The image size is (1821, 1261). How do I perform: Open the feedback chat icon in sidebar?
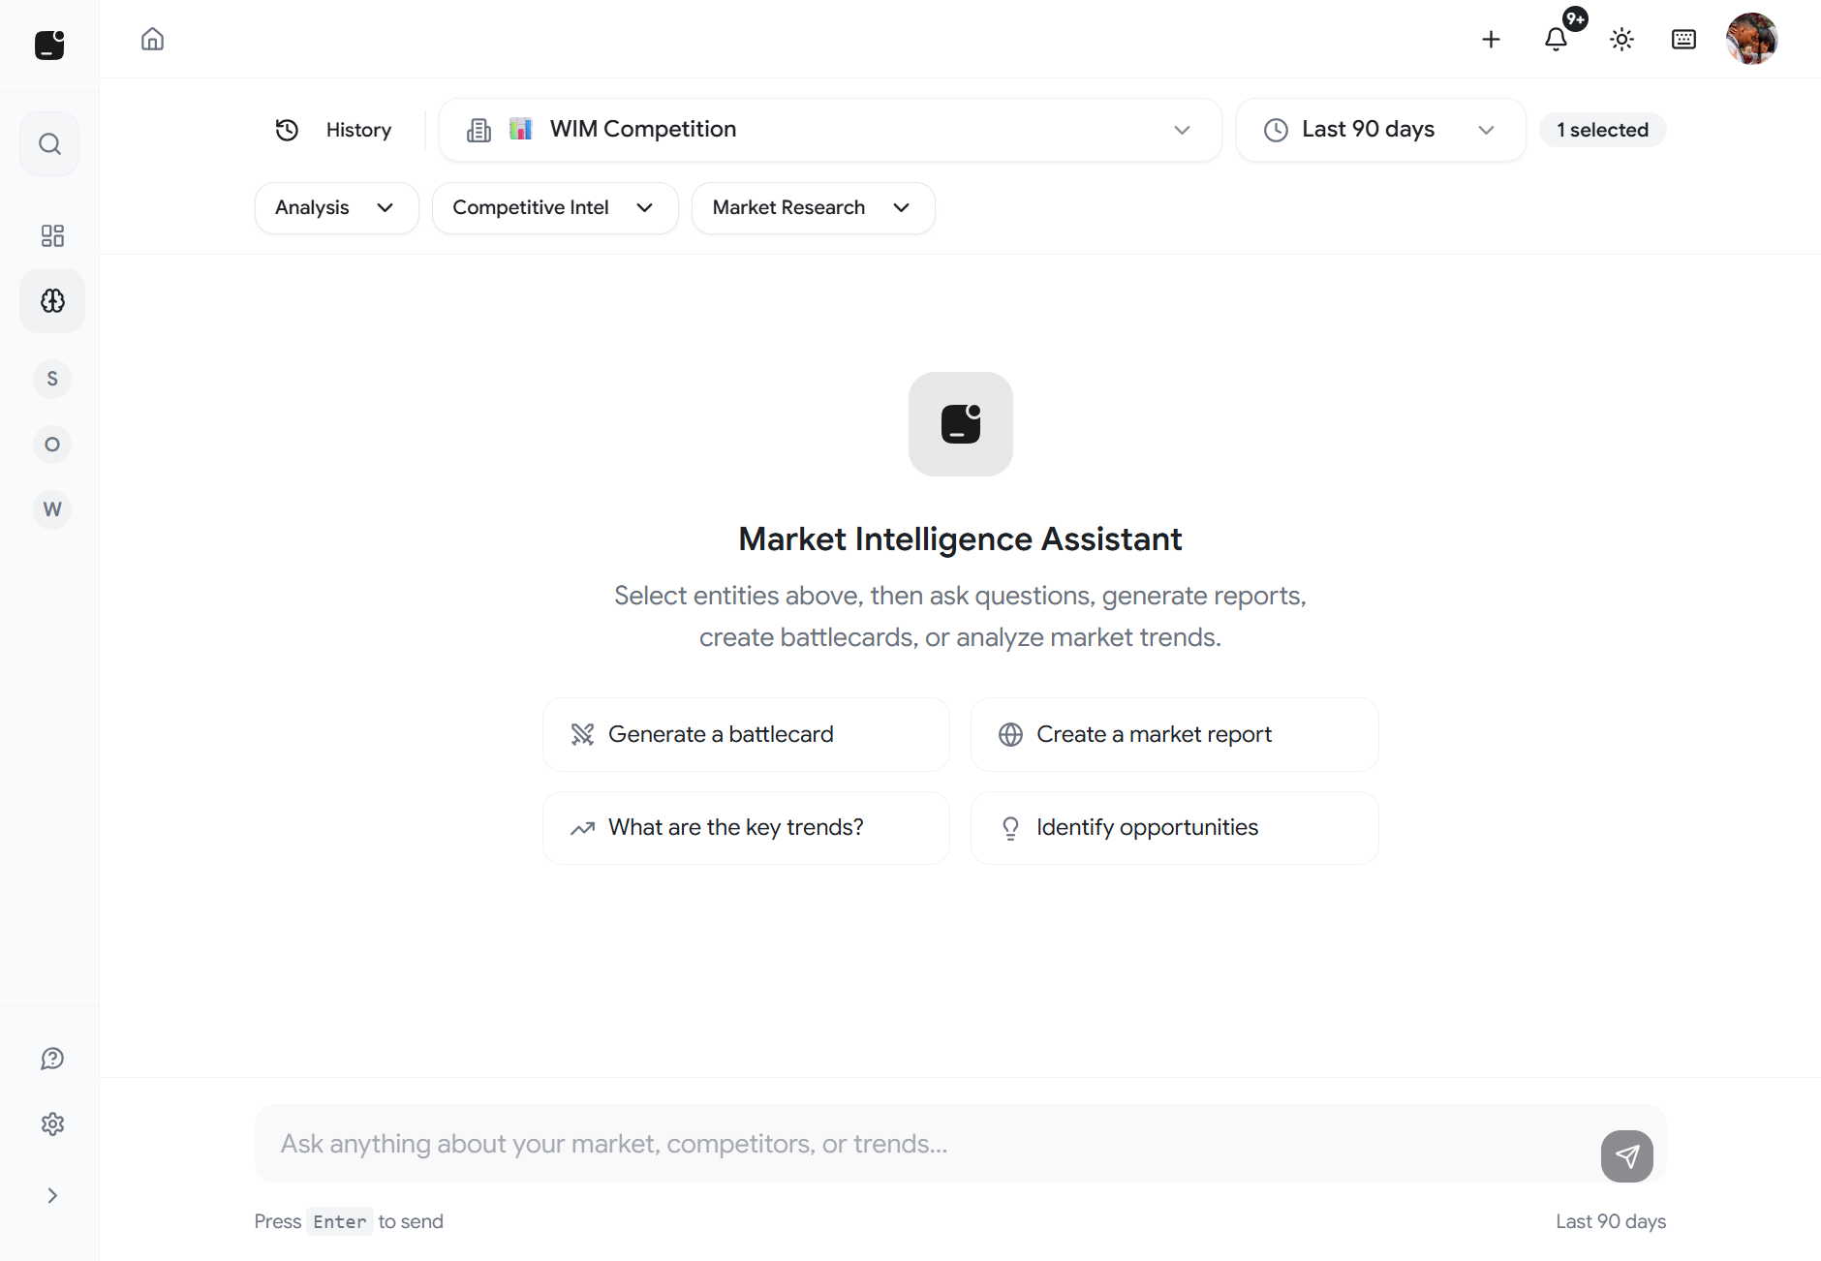tap(52, 1059)
